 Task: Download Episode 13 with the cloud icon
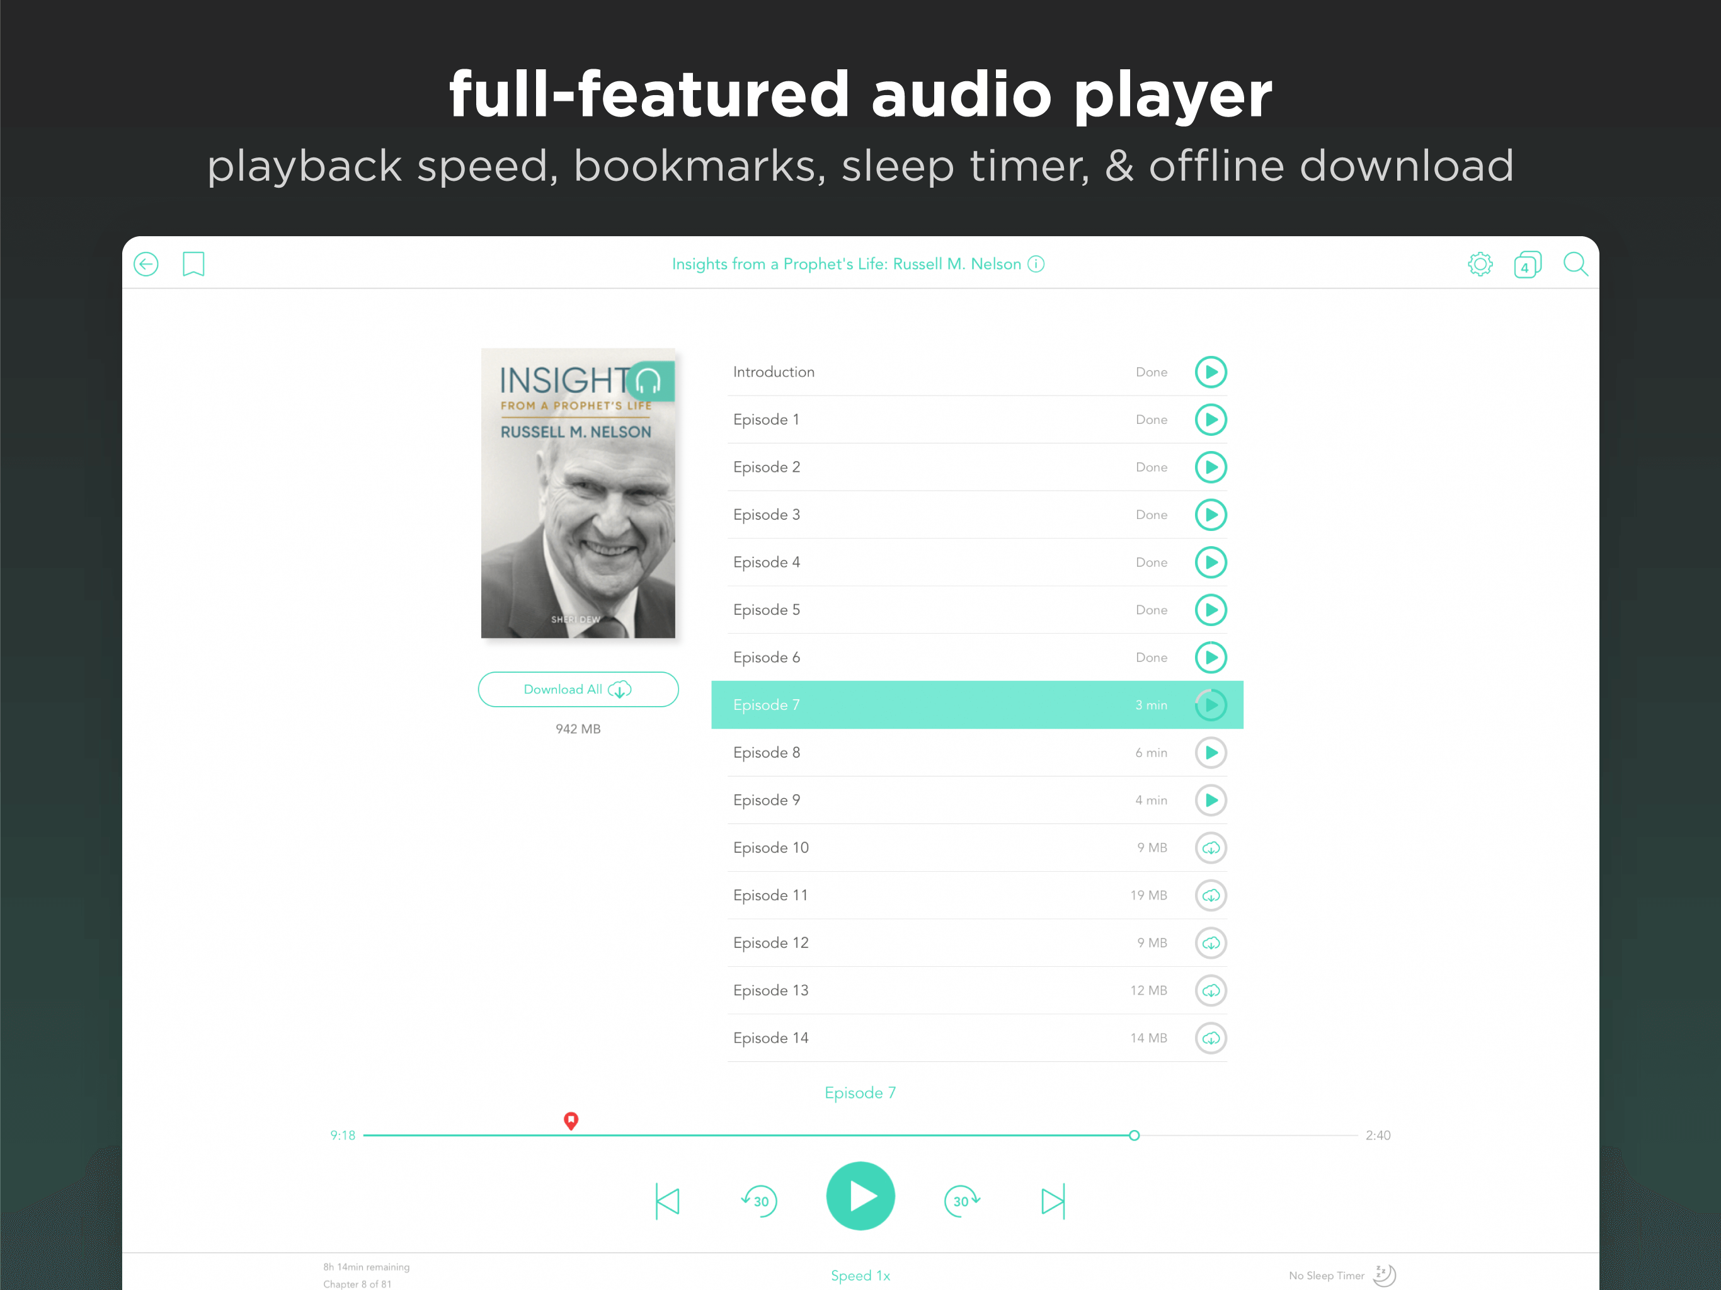point(1211,990)
